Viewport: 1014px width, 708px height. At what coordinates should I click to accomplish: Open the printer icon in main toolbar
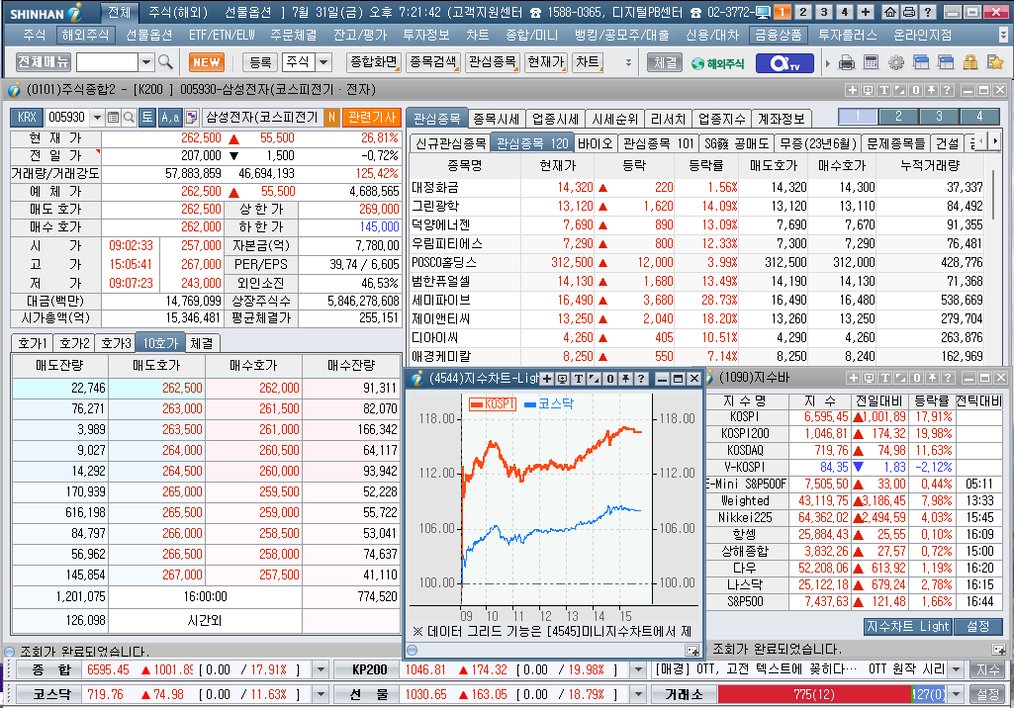(x=847, y=62)
